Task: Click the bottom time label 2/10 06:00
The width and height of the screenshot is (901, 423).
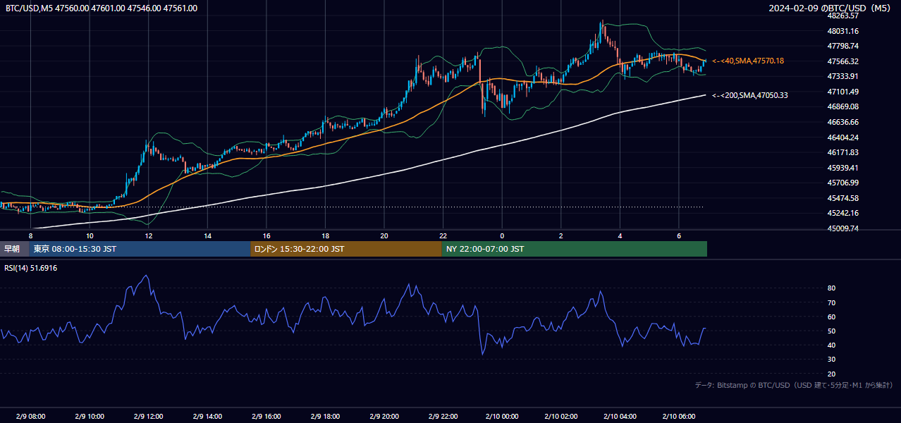Action: pyautogui.click(x=679, y=417)
